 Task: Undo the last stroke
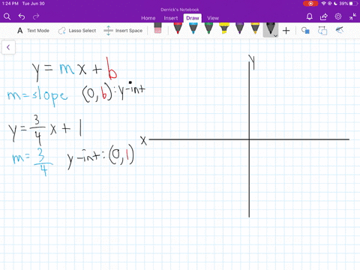pyautogui.click(x=22, y=16)
